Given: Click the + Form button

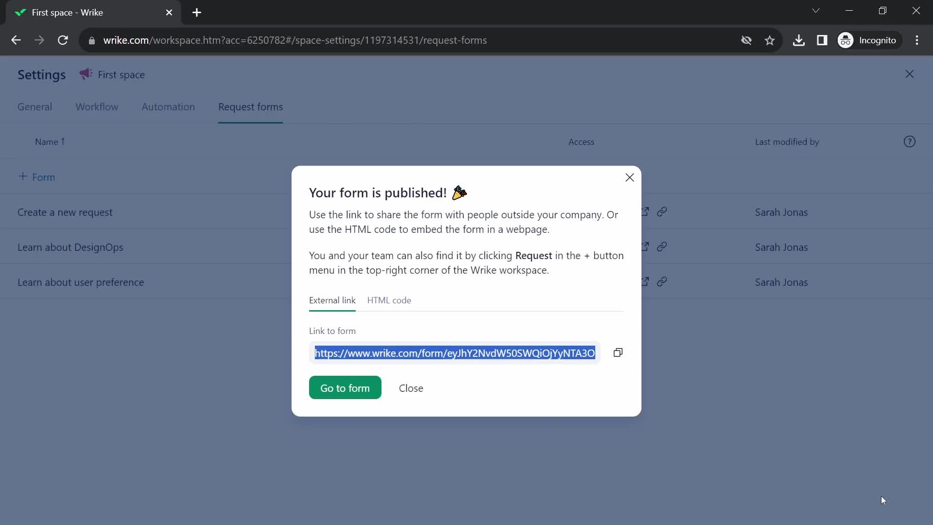Looking at the screenshot, I should click(x=36, y=177).
